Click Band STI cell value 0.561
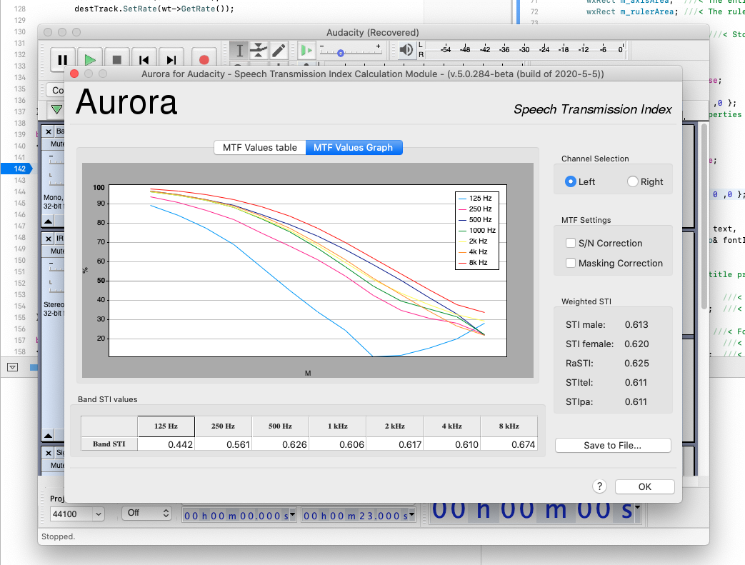This screenshot has height=565, width=745. (x=224, y=444)
